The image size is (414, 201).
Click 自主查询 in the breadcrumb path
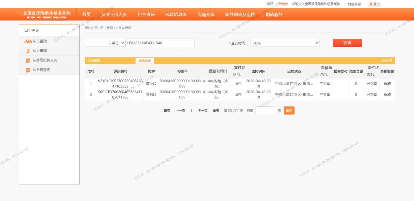[107, 28]
